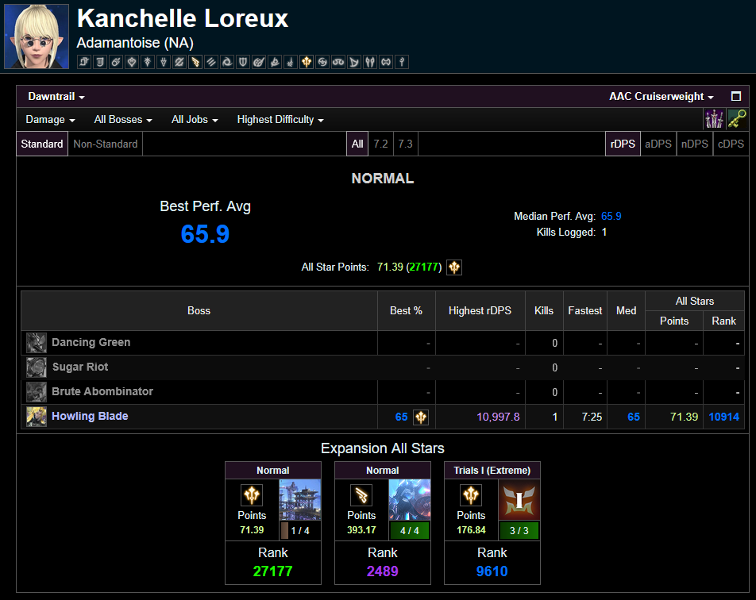Viewport: 756px width, 600px height.
Task: Click Howling Blade highest rDPS 10,997.8
Action: (498, 417)
